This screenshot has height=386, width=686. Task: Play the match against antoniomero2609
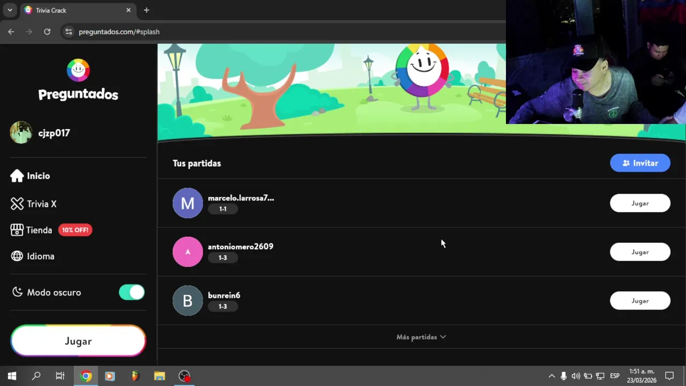640,252
